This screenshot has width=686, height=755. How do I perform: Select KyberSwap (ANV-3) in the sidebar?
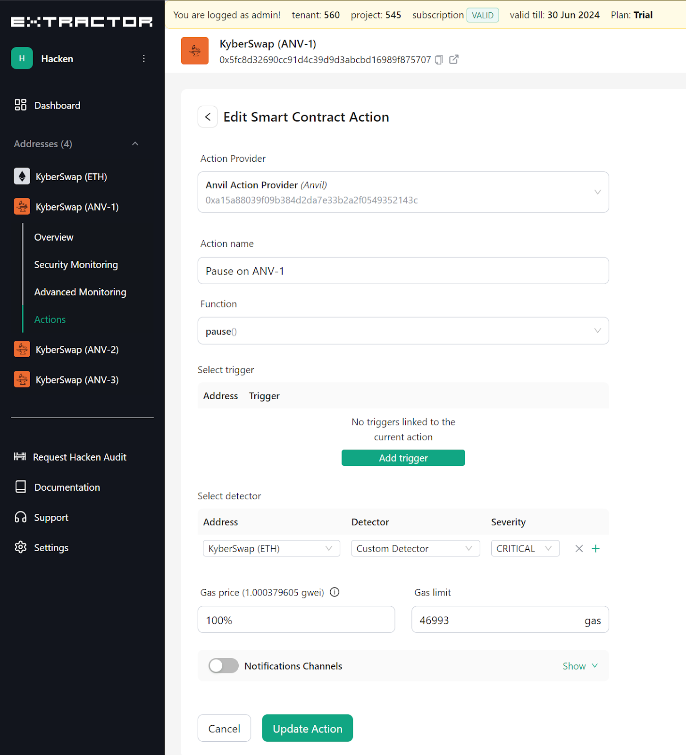click(x=77, y=380)
